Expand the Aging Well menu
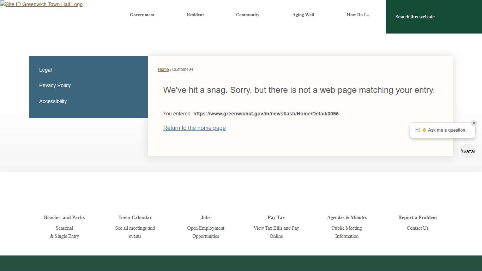This screenshot has height=271, width=482. tap(303, 15)
